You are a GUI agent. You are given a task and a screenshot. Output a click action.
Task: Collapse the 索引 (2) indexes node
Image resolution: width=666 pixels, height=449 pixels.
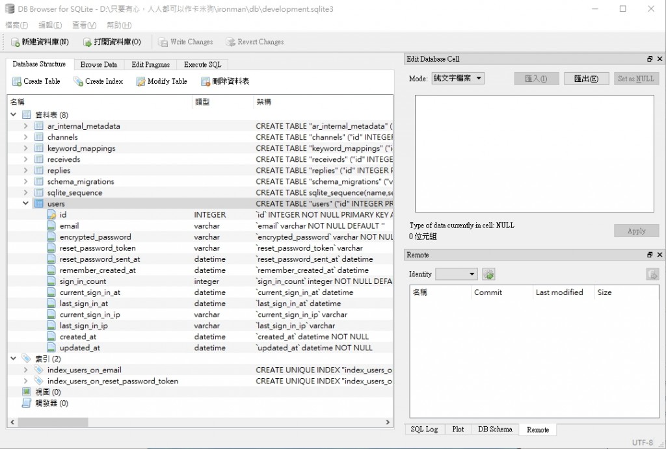(13, 359)
